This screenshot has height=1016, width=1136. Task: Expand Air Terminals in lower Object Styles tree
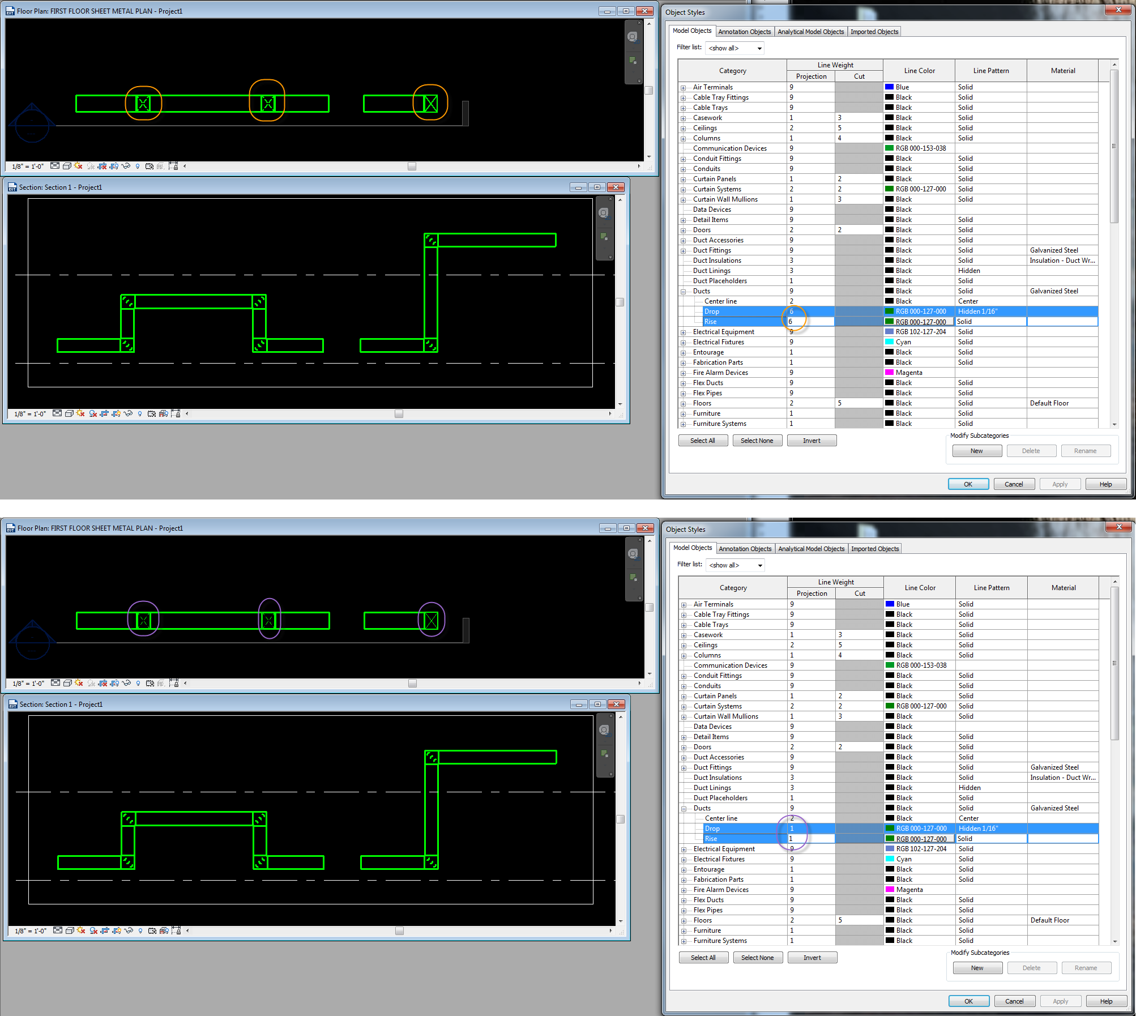[684, 605]
